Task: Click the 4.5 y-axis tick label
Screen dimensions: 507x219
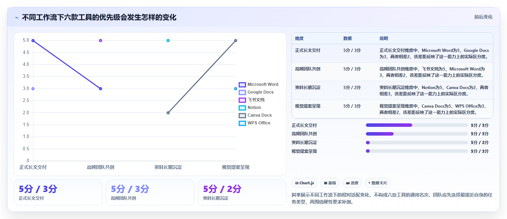Action: pos(26,53)
